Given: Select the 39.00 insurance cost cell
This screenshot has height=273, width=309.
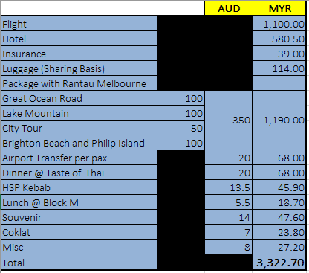Looking at the screenshot, I should (x=279, y=54).
